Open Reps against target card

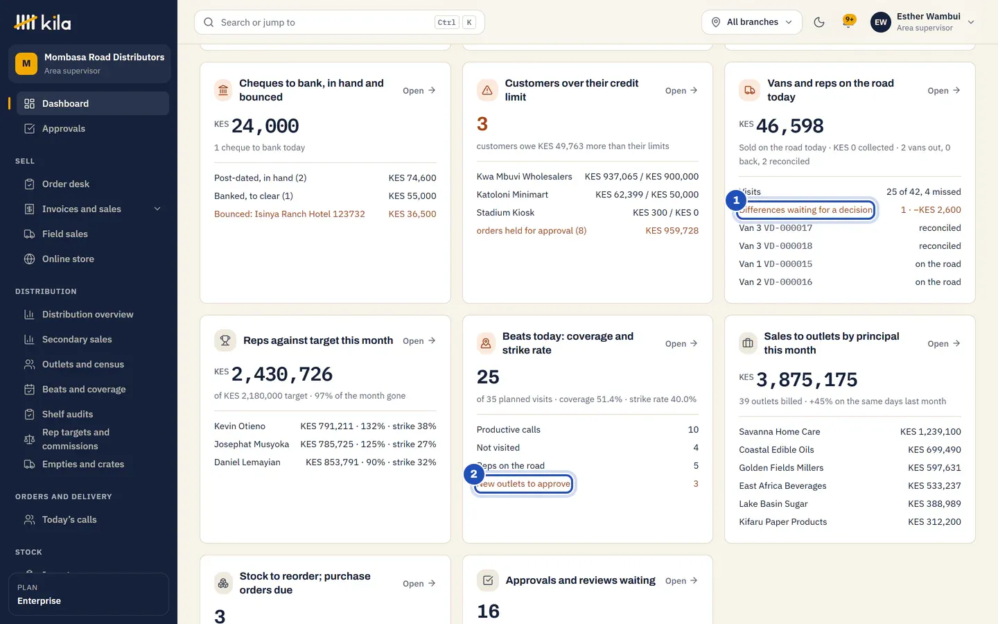(x=419, y=340)
